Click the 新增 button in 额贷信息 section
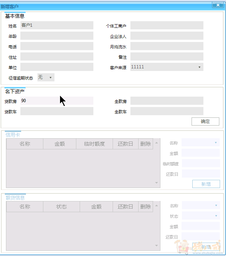The height and width of the screenshot is (256, 226). [206, 247]
